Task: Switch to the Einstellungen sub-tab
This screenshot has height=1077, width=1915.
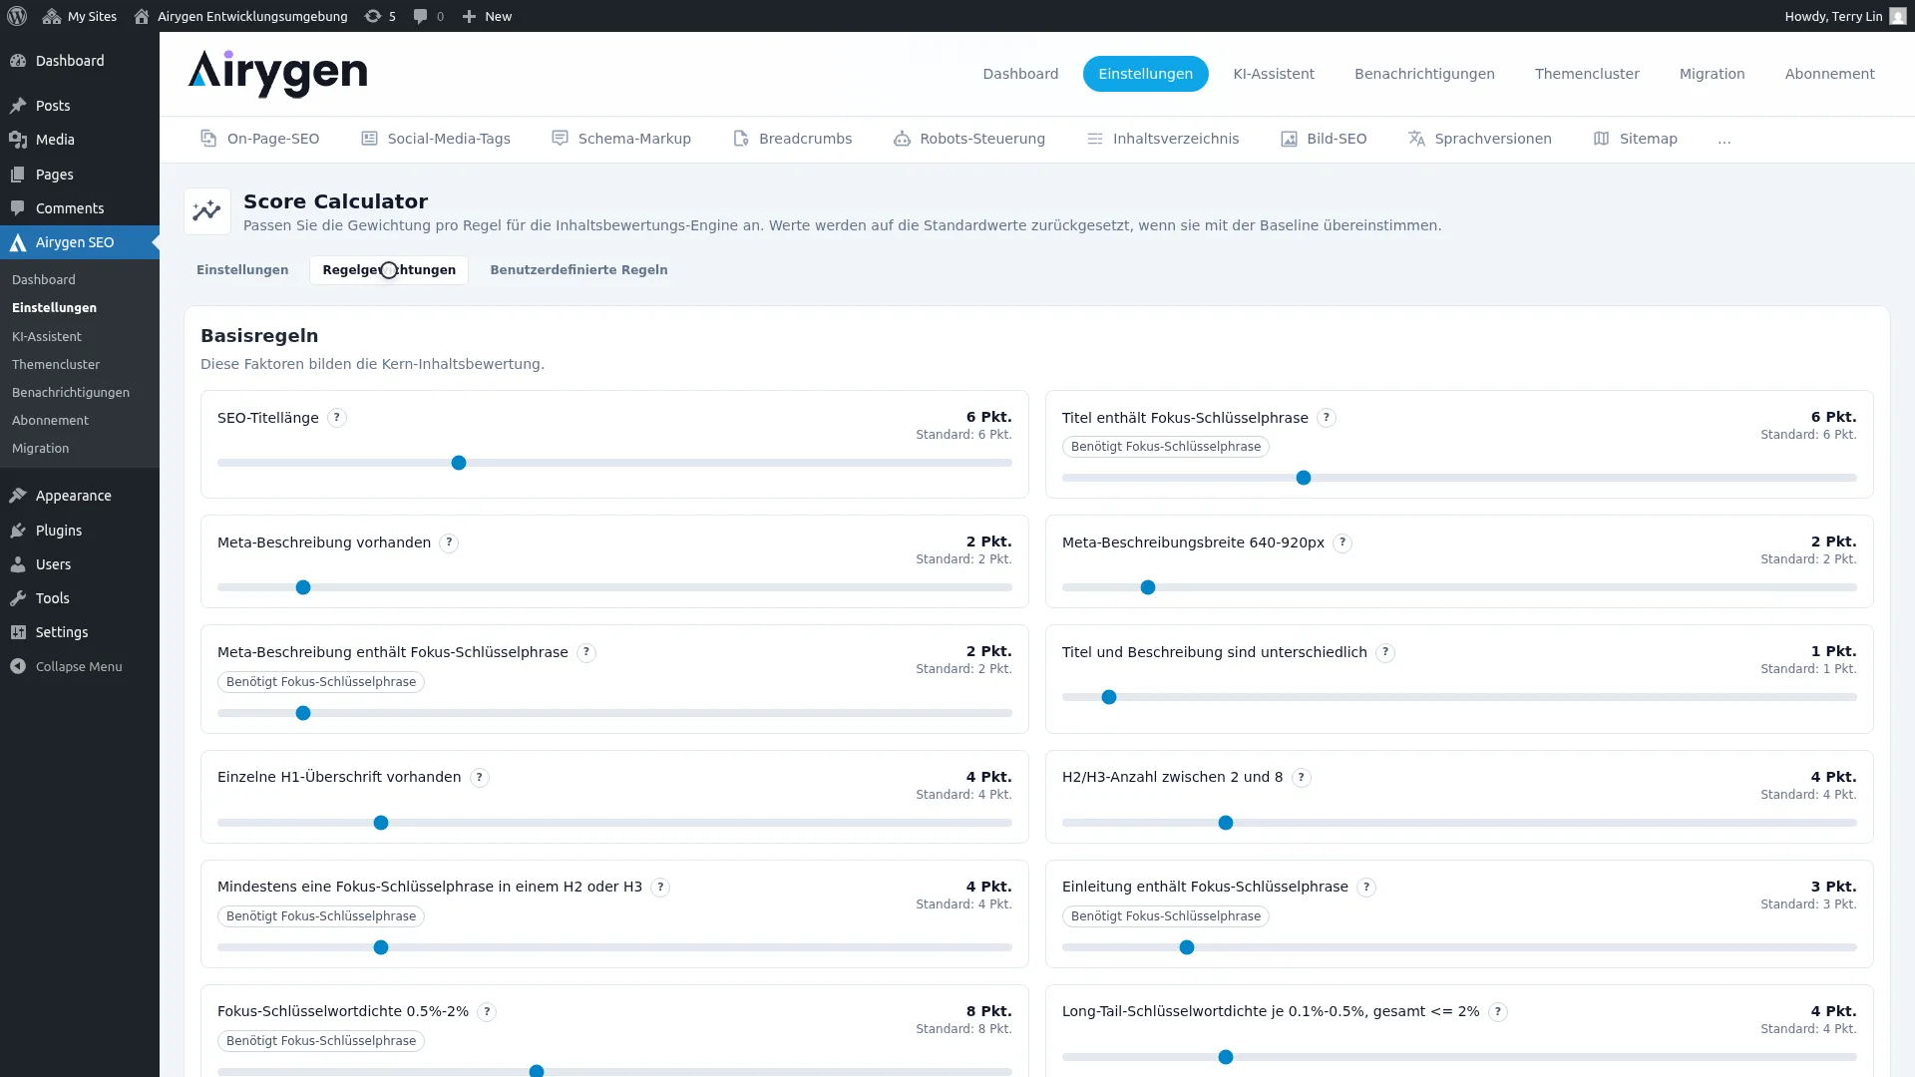Action: point(242,270)
